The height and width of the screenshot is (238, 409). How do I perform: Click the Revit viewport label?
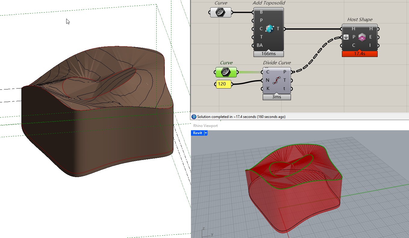pyautogui.click(x=198, y=133)
